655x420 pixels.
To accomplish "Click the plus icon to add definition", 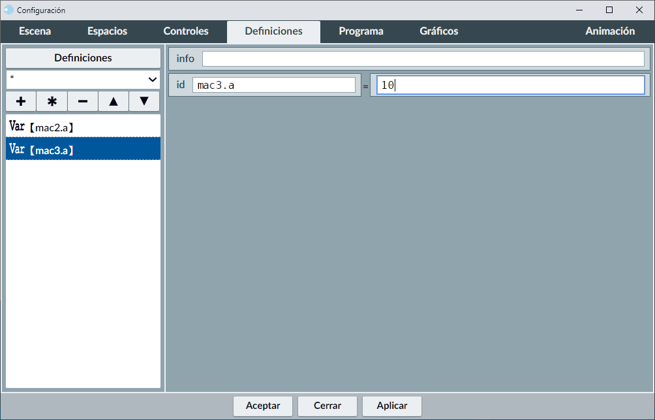I will [21, 101].
